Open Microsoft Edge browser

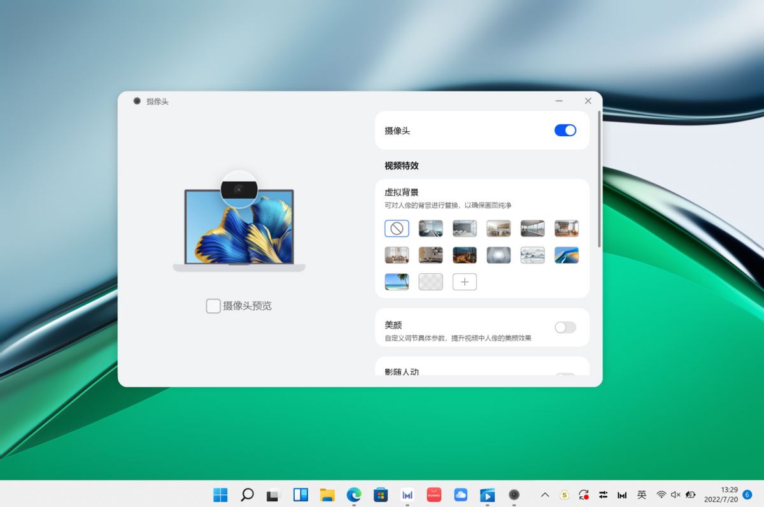[354, 495]
